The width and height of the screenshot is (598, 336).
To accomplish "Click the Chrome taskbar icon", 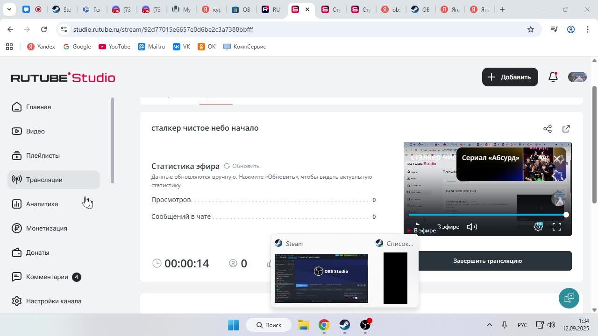I will 324,325.
